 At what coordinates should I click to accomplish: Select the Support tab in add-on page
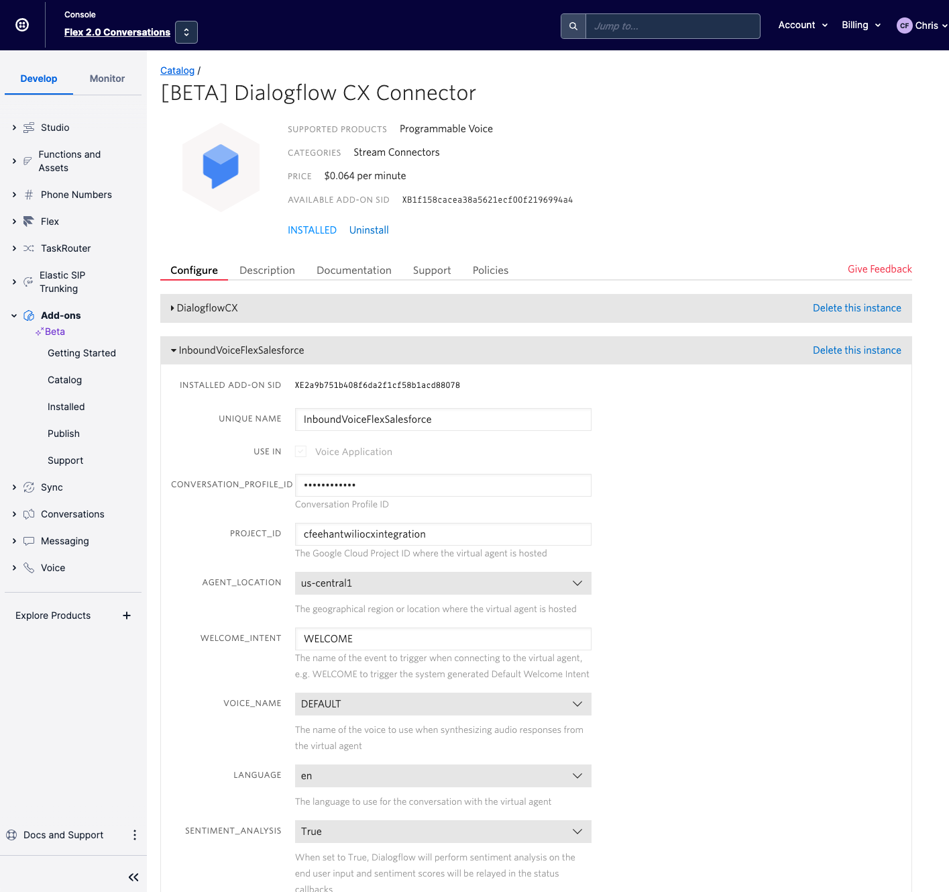(x=432, y=270)
